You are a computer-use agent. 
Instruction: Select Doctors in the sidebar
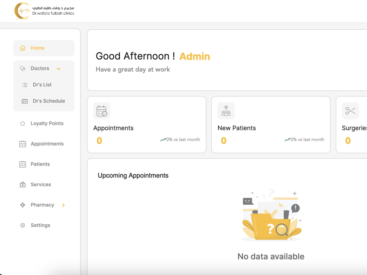[40, 69]
